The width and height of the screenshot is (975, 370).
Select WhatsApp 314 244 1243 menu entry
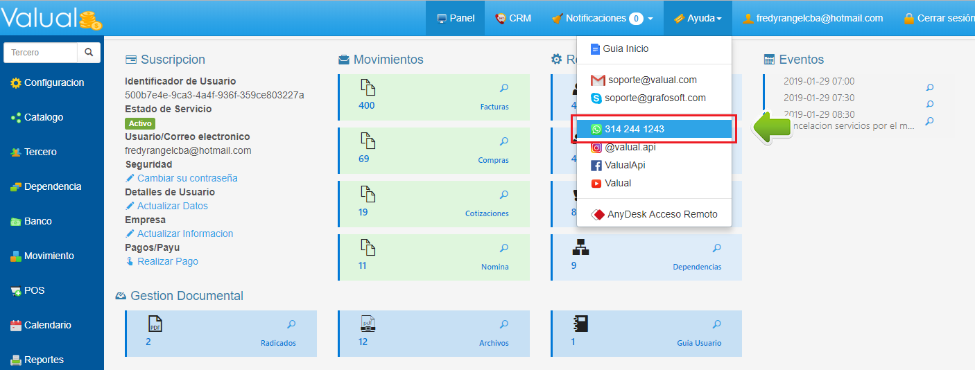(x=654, y=130)
